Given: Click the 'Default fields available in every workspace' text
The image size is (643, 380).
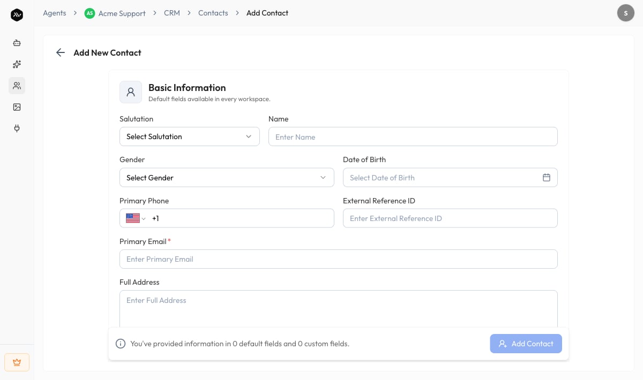Looking at the screenshot, I should (x=210, y=99).
